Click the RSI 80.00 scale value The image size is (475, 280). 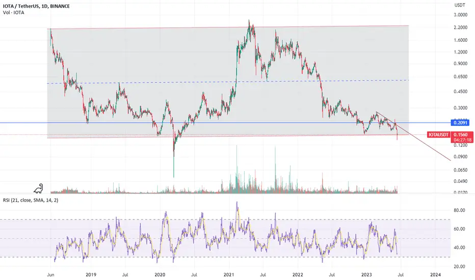pyautogui.click(x=460, y=210)
